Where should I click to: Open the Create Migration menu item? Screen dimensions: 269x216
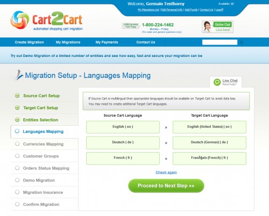30,42
